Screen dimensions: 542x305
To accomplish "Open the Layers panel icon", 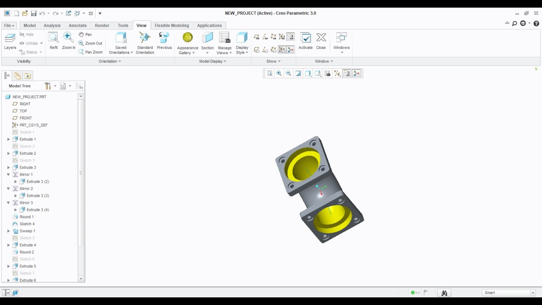I will [x=10, y=41].
